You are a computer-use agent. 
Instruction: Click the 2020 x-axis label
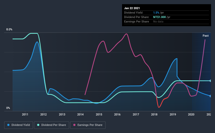click(191, 114)
